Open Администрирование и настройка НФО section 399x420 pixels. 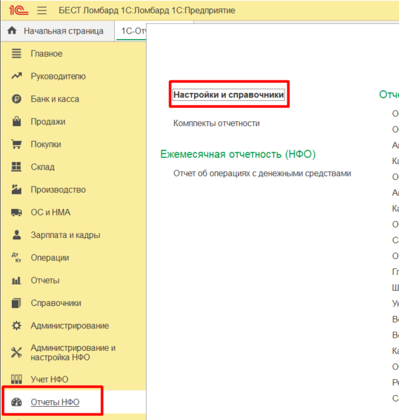click(73, 353)
